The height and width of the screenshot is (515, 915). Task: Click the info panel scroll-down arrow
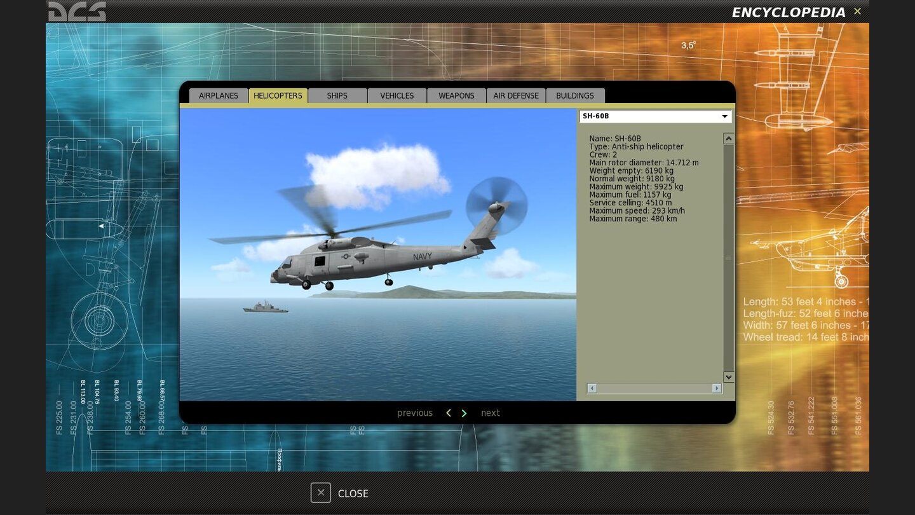point(729,377)
